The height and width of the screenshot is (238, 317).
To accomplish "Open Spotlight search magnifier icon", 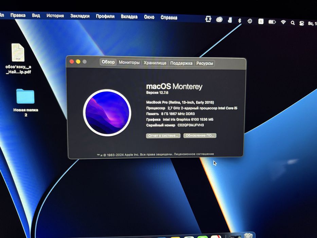I will 293,23.
